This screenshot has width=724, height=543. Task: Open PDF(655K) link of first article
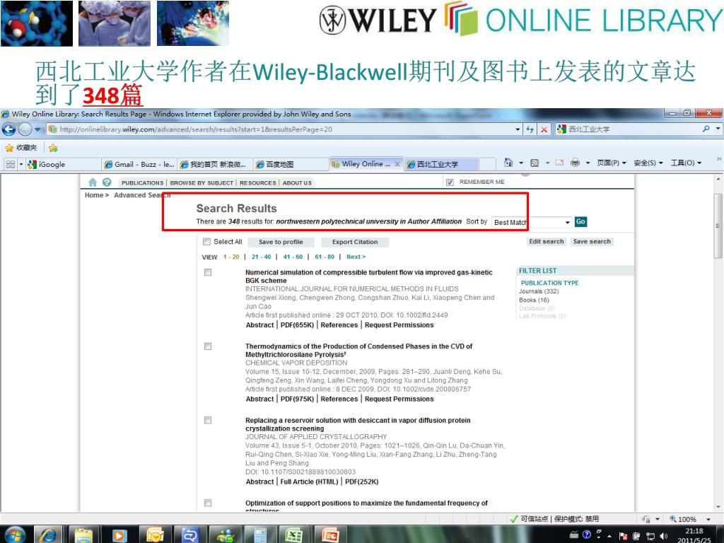[297, 325]
